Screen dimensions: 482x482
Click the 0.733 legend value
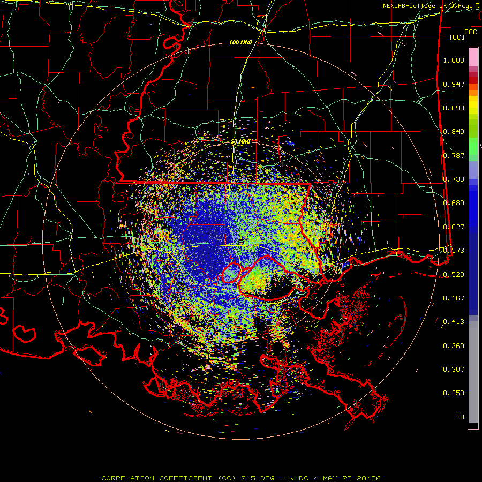click(454, 179)
